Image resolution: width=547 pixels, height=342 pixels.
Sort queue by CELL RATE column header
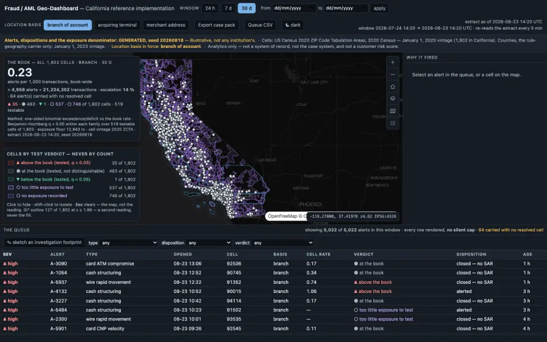(x=318, y=254)
